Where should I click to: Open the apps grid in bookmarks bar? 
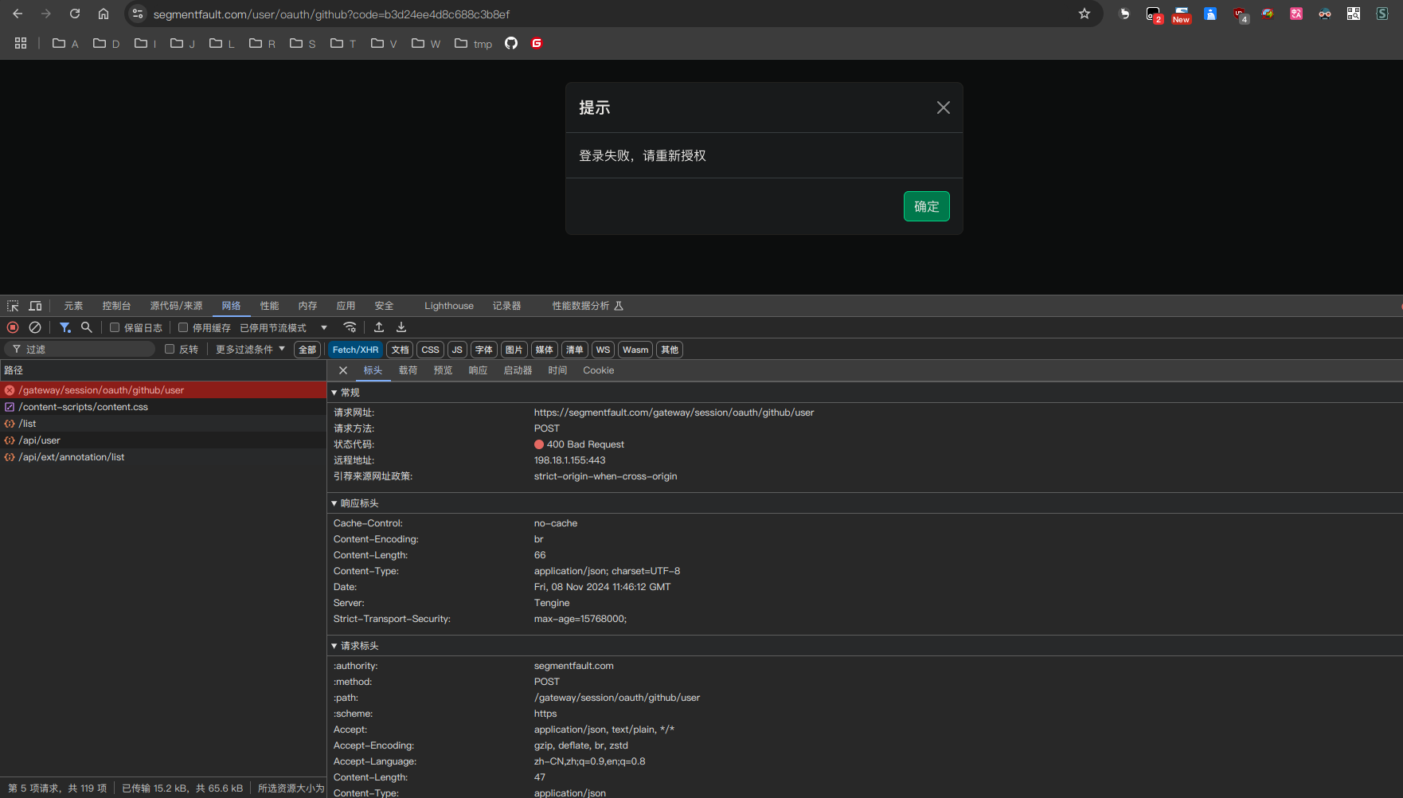[21, 43]
